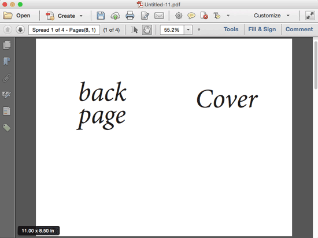Image resolution: width=318 pixels, height=238 pixels.
Task: Click the Create text label
Action: [x=66, y=16]
